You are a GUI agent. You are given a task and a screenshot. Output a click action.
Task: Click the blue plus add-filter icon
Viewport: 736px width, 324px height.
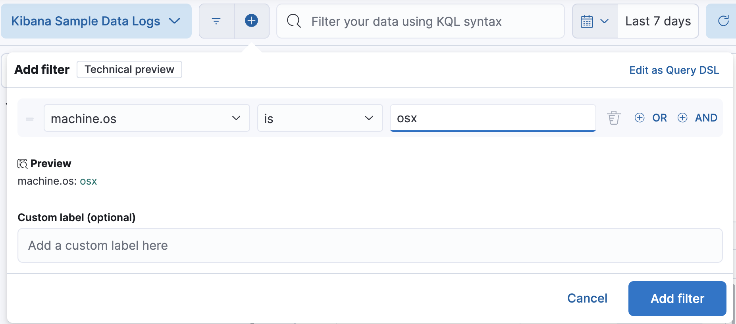251,21
